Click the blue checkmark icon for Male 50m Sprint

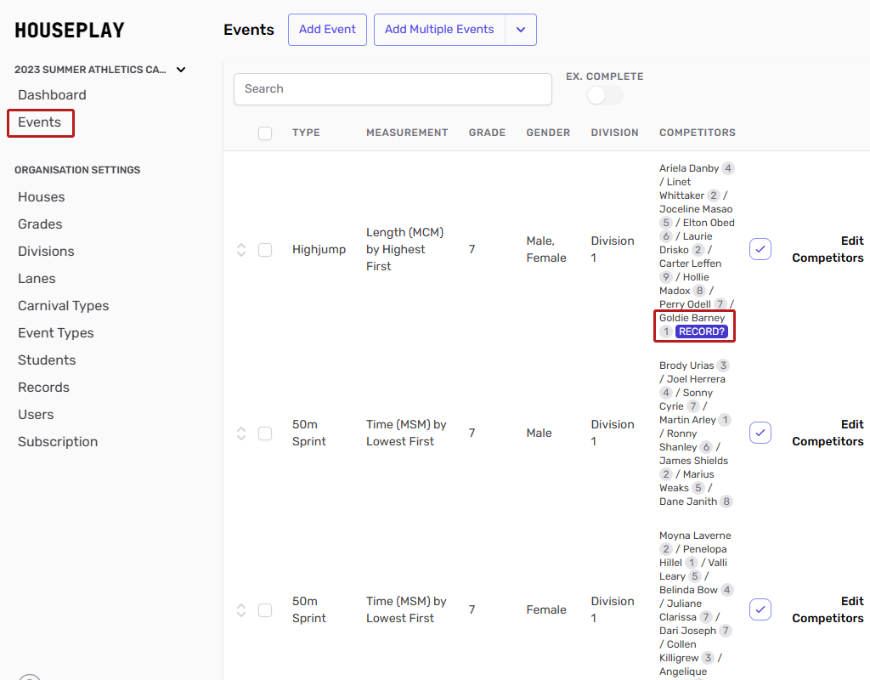(x=760, y=433)
